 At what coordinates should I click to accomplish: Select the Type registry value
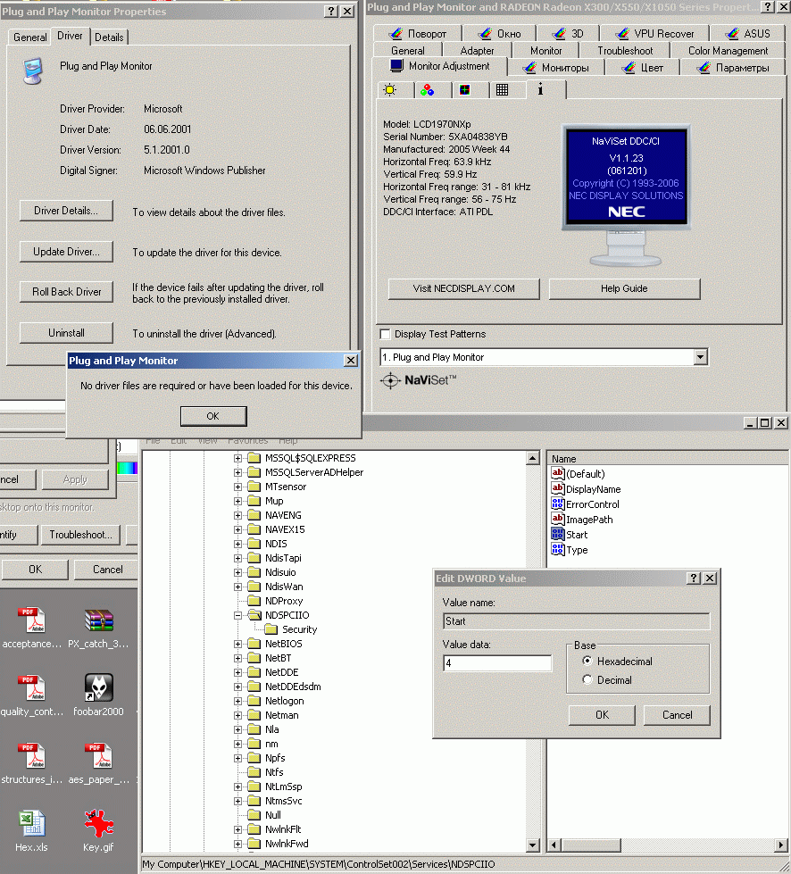(569, 550)
